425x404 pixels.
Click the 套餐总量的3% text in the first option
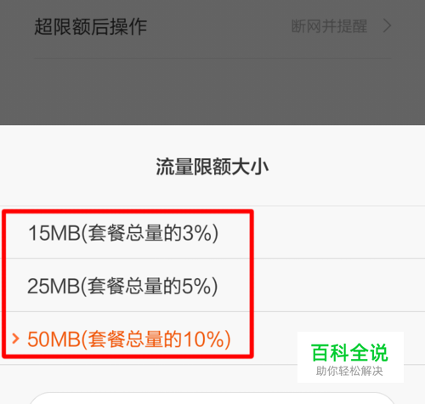coord(149,233)
